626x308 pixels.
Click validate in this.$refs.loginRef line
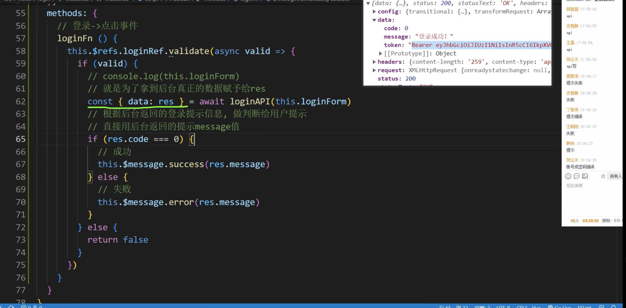click(189, 51)
